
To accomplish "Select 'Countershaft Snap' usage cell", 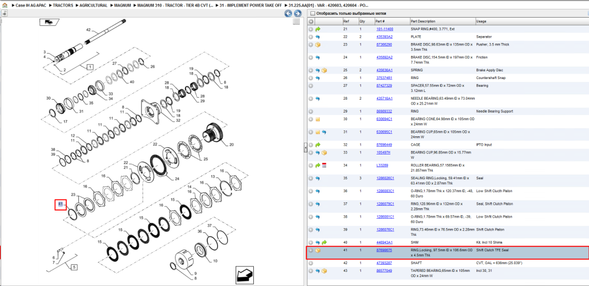I will click(490, 78).
